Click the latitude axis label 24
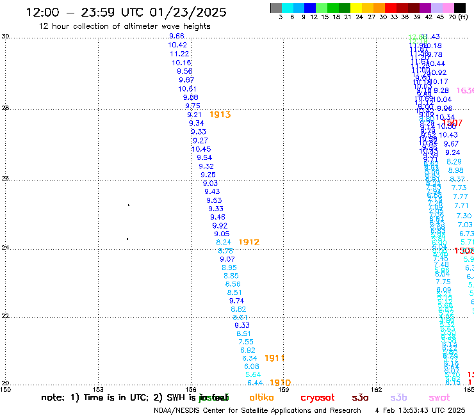Viewport: 474px width, 416px height. (5, 248)
